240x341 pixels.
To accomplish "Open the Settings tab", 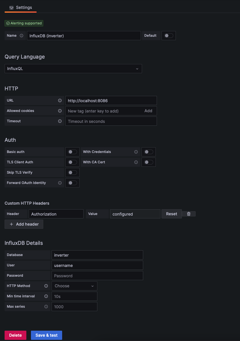I will 21,8.
